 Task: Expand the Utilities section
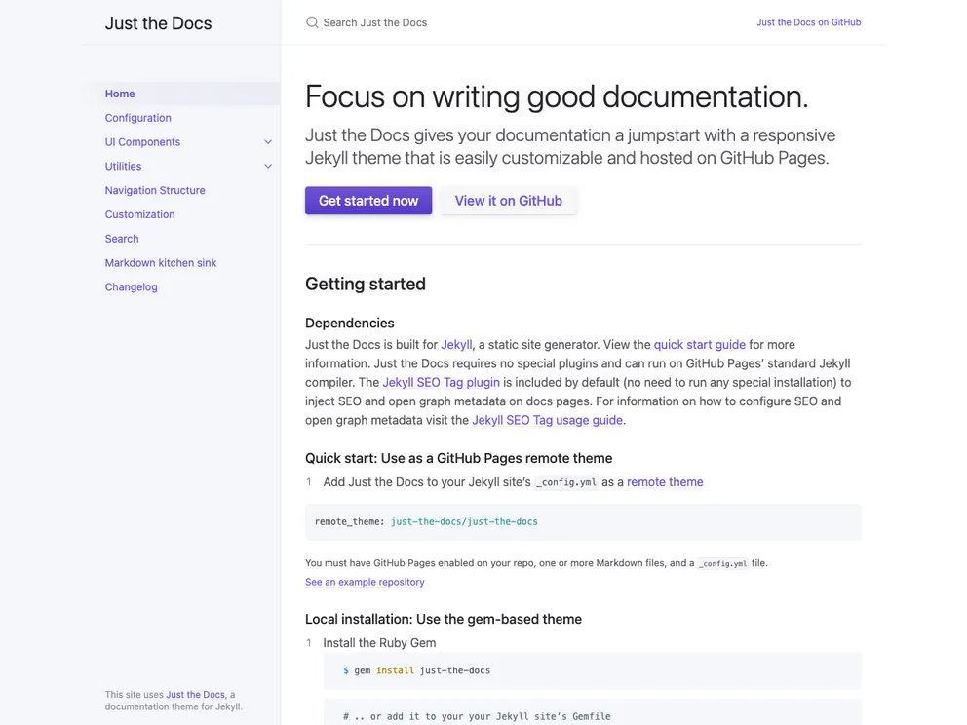click(267, 166)
